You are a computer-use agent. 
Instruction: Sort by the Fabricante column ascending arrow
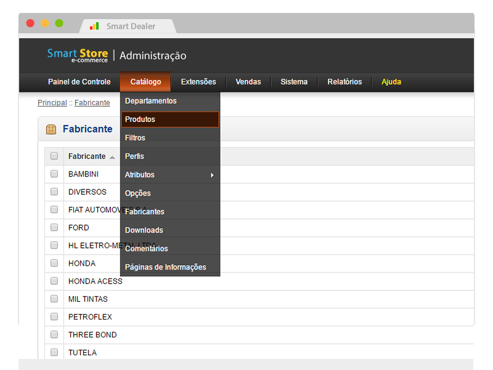pos(112,157)
